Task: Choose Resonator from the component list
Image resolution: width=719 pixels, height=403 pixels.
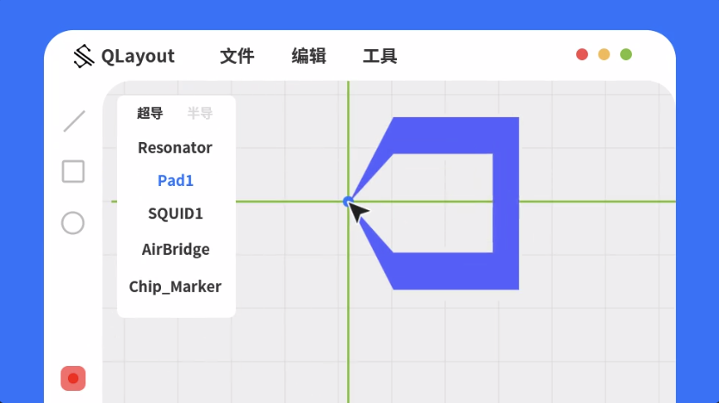Action: [175, 147]
